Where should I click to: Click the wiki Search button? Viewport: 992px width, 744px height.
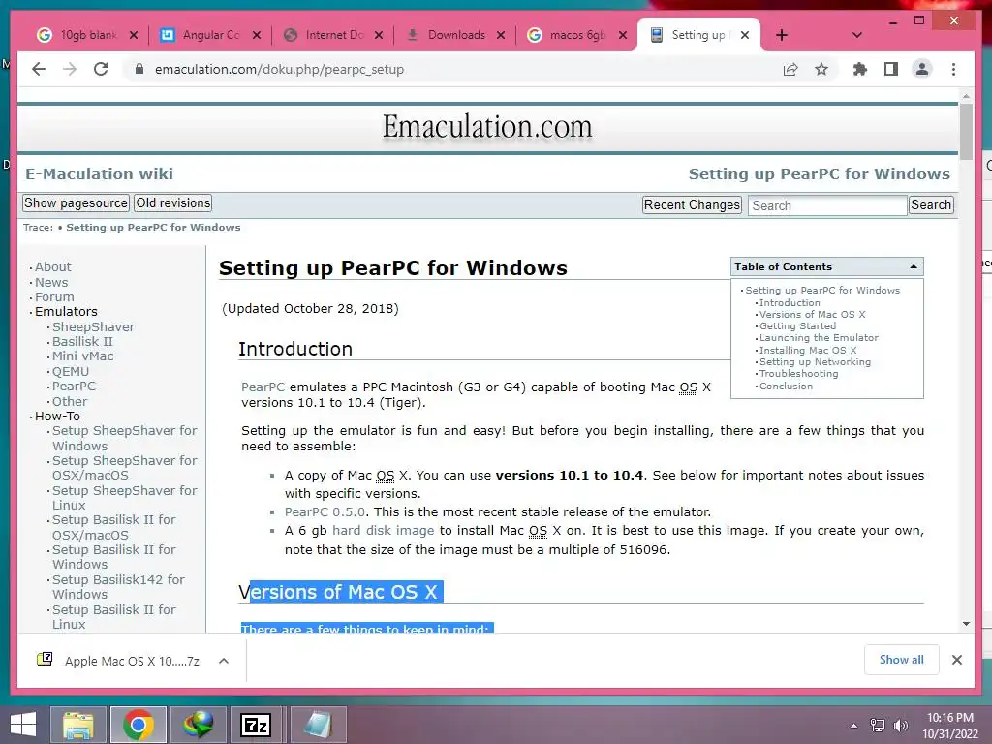pos(931,205)
